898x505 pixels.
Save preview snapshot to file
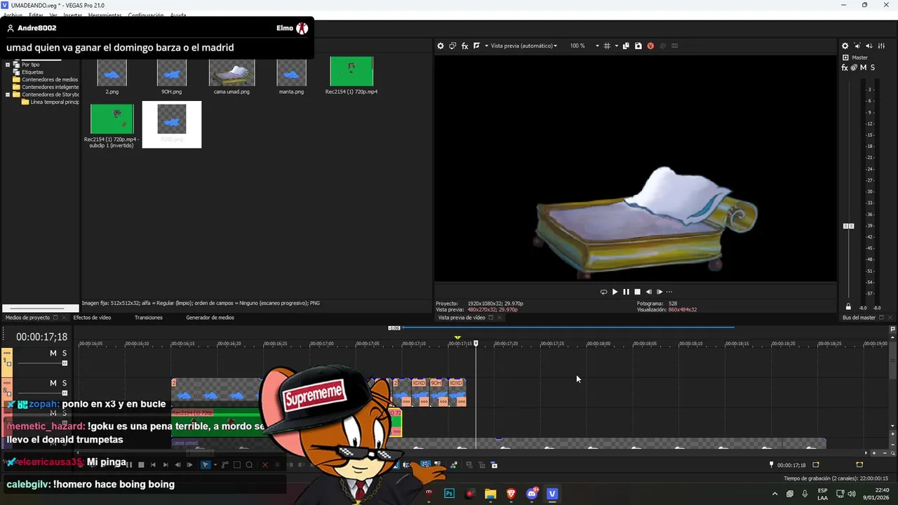638,46
